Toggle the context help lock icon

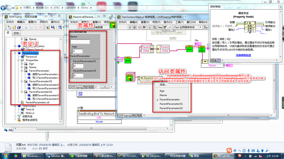tap(215, 60)
